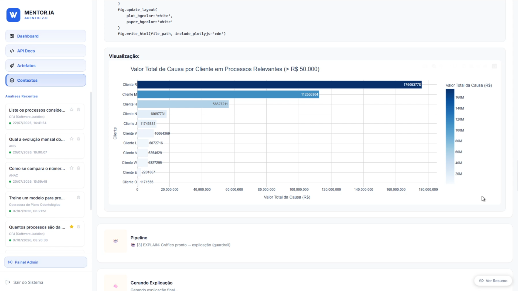Go to the API Docs page
The height and width of the screenshot is (291, 518).
click(x=46, y=51)
